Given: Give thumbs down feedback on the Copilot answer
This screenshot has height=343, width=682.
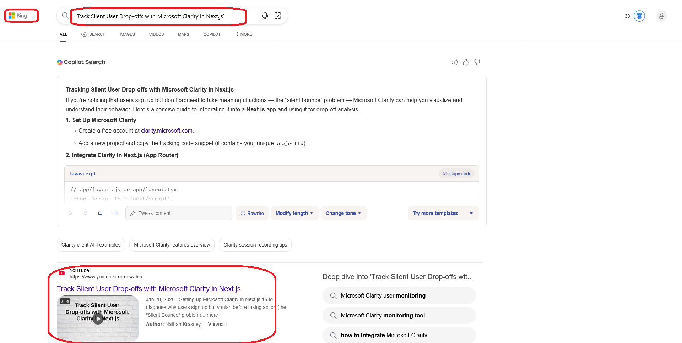Looking at the screenshot, I should [477, 62].
